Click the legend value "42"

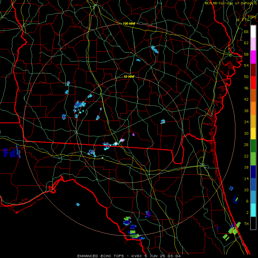pyautogui.click(x=246, y=99)
